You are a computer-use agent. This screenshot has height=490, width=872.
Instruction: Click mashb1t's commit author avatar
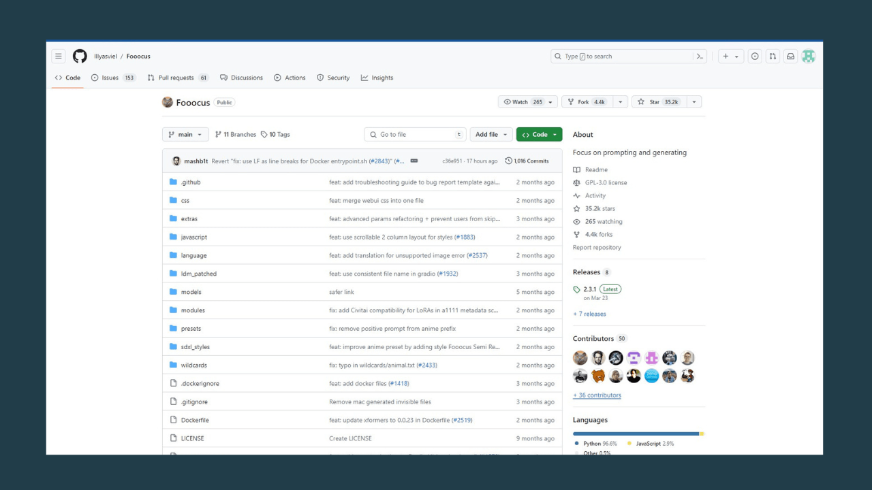click(176, 161)
